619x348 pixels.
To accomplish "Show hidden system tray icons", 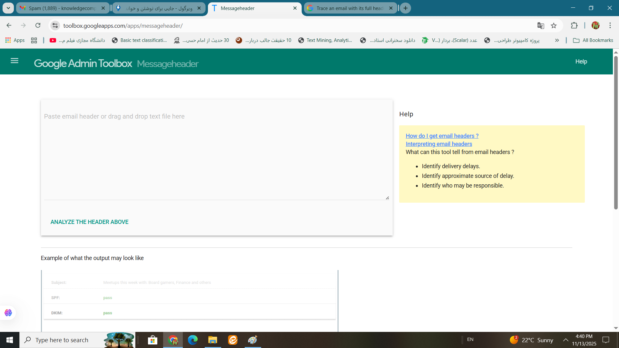I will click(565, 340).
